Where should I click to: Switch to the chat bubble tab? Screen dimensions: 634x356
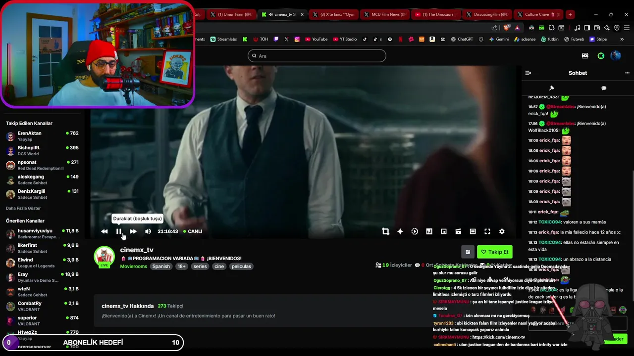[604, 88]
